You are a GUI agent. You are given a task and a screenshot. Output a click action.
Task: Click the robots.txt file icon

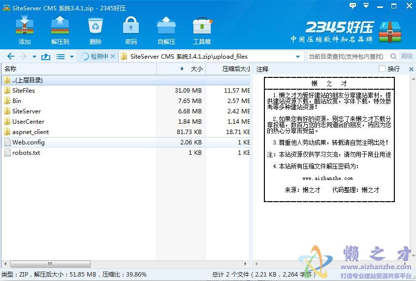click(x=7, y=153)
